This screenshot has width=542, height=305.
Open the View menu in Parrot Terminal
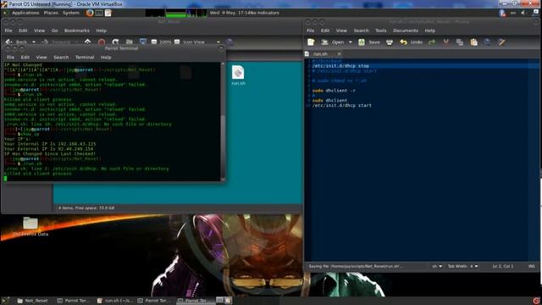tap(41, 58)
